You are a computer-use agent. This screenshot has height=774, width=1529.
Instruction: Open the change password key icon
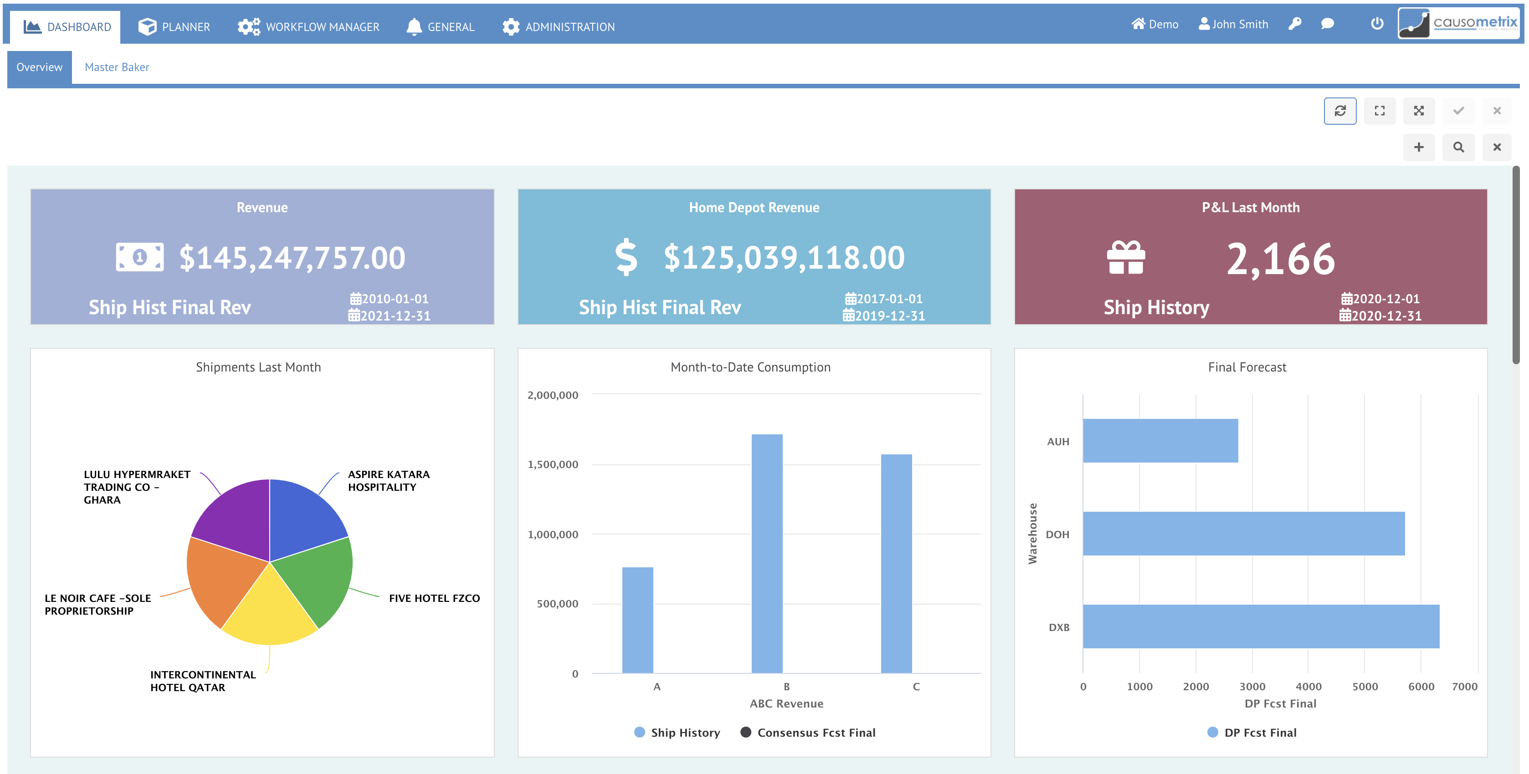[1296, 24]
